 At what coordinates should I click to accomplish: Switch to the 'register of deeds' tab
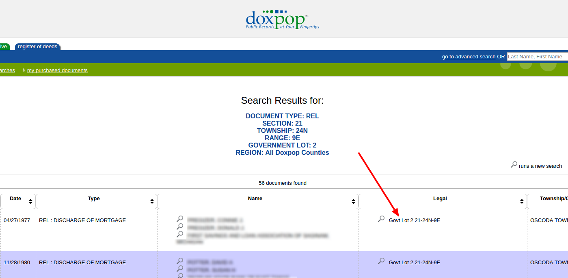(x=37, y=46)
